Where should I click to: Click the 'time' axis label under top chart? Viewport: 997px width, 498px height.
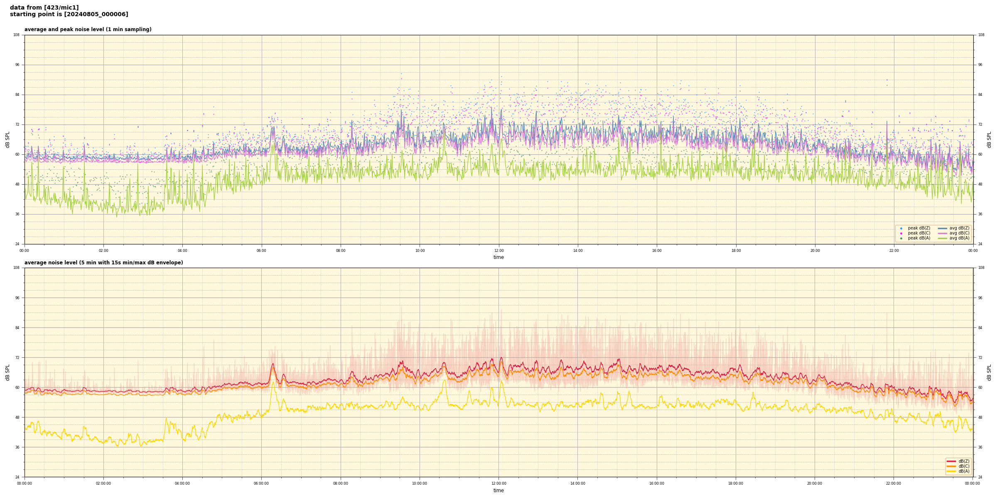click(498, 257)
